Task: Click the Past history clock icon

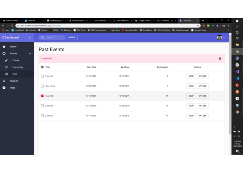Action: tap(6, 74)
